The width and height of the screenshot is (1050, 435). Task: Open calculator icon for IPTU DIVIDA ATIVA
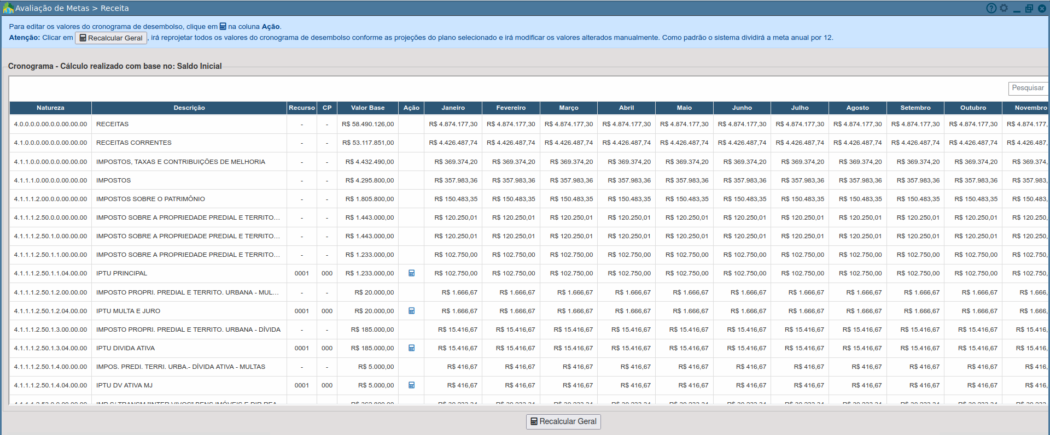[411, 348]
